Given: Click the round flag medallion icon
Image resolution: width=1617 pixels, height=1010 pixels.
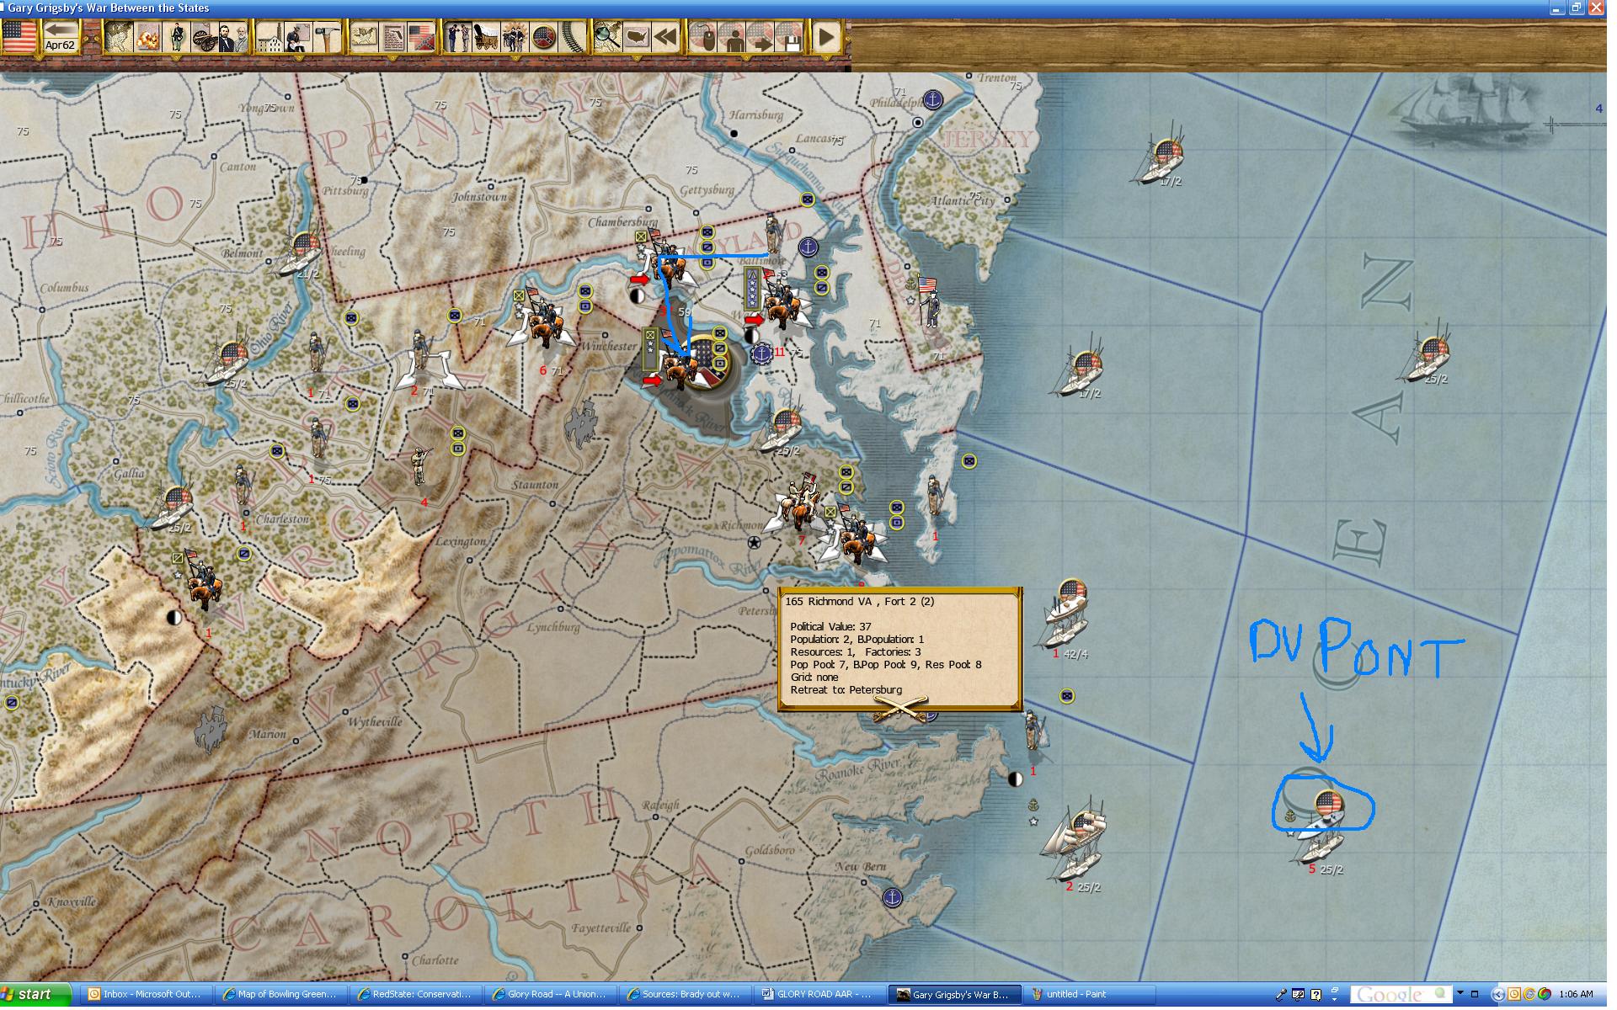Looking at the screenshot, I should tap(543, 37).
